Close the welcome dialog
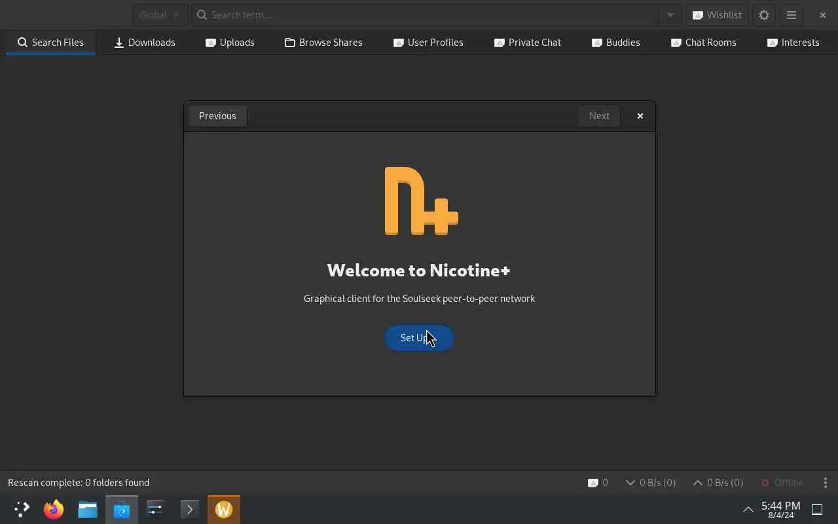 [640, 116]
